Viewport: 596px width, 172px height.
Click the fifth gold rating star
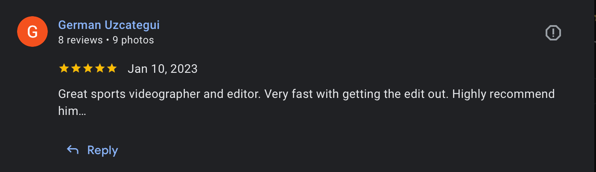[111, 69]
